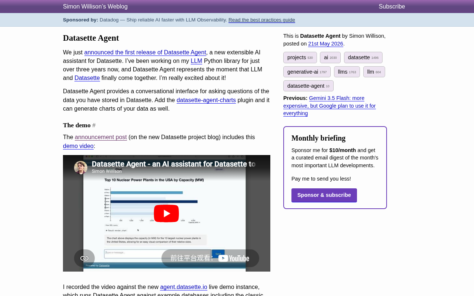Click the Datasette Agent article heading
This screenshot has width=474, height=296.
[91, 38]
